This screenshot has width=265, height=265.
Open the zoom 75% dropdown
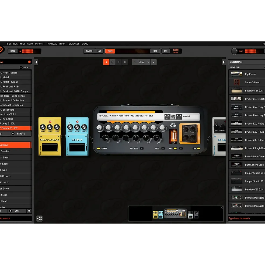144,62
